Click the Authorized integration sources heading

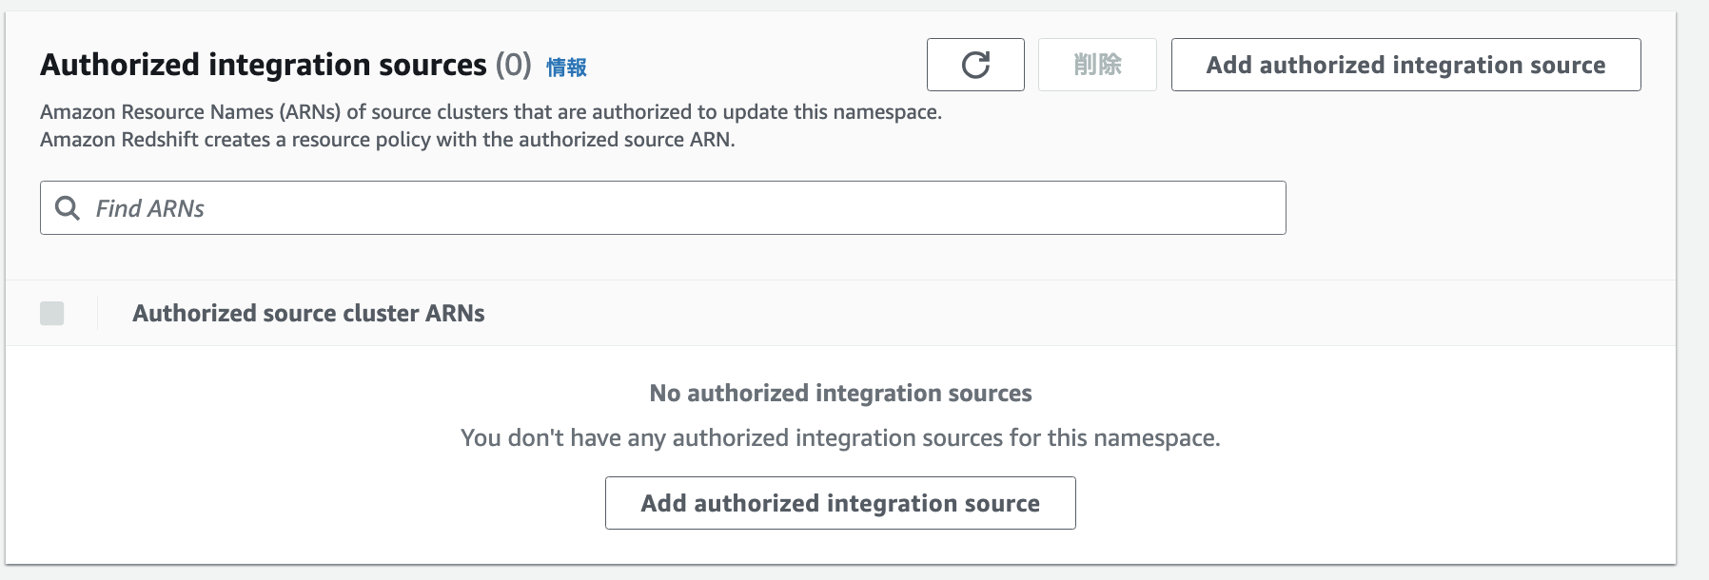click(x=264, y=65)
